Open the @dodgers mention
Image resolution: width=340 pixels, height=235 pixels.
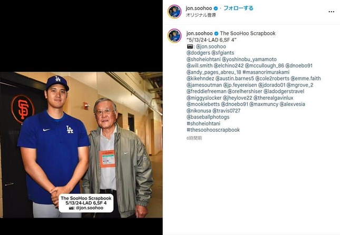(x=198, y=53)
